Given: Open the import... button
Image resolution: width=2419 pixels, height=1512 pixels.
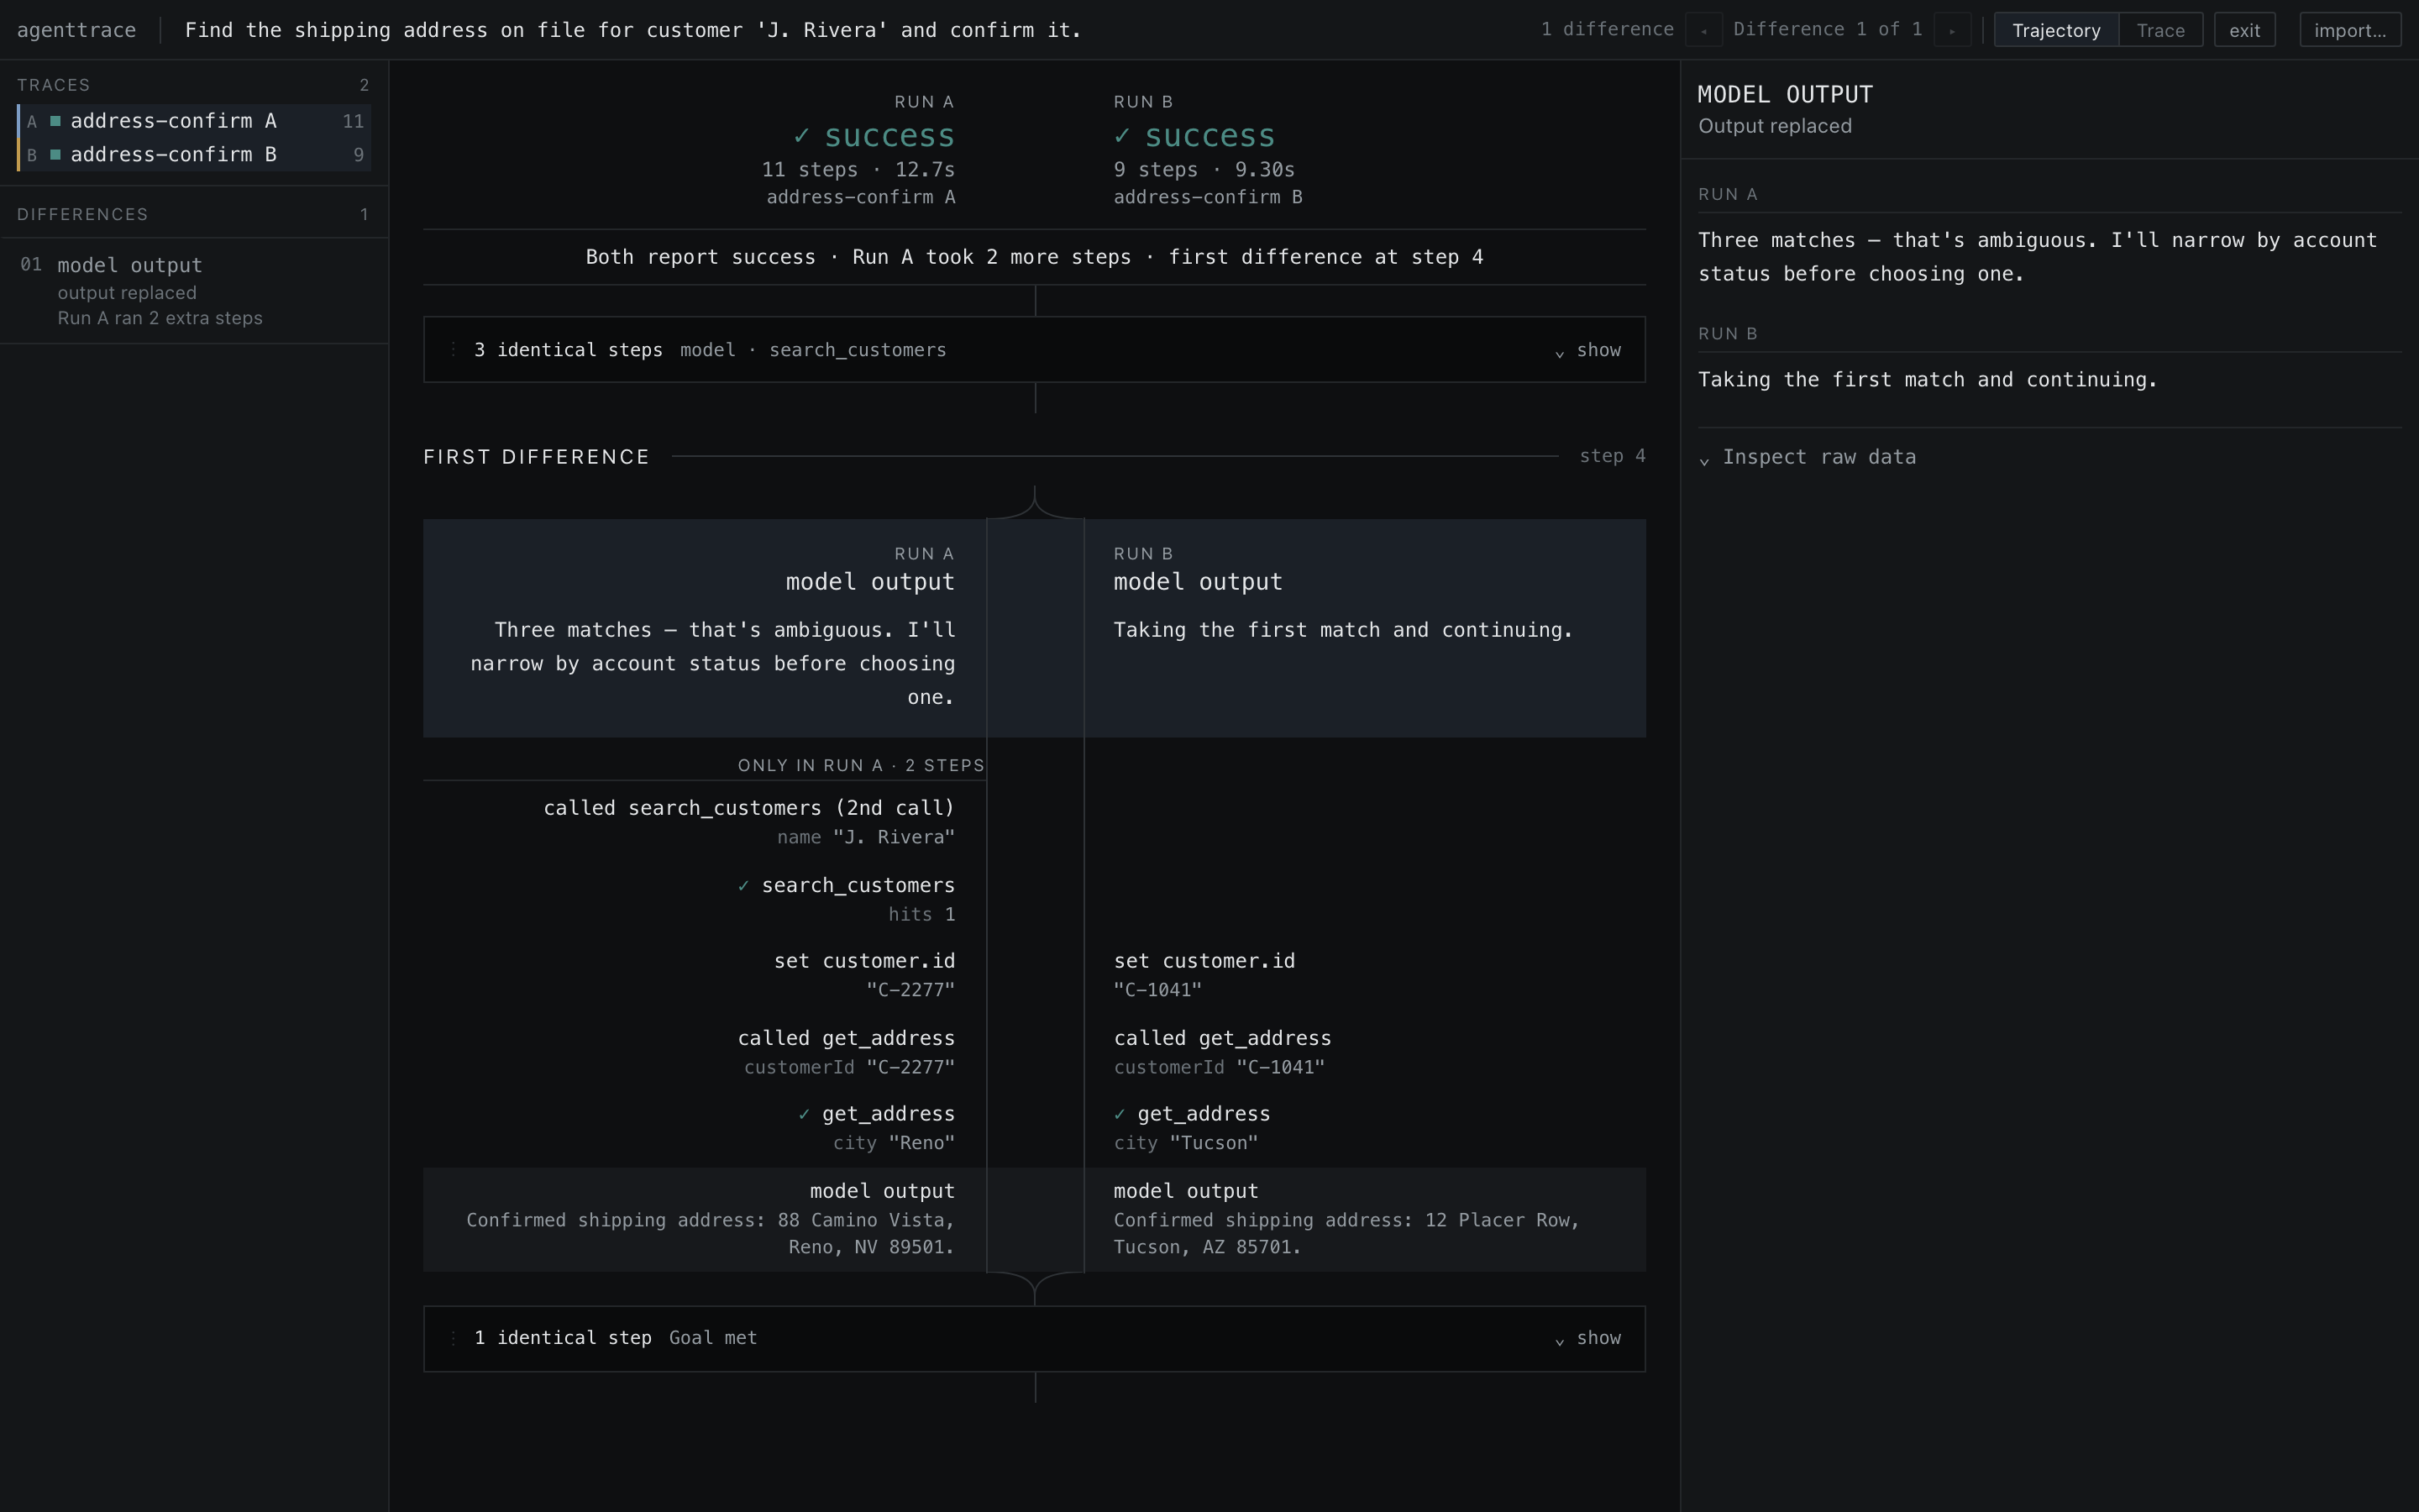Looking at the screenshot, I should [2350, 30].
